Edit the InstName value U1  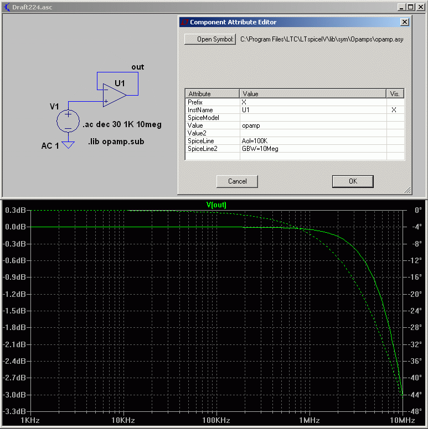pyautogui.click(x=313, y=109)
